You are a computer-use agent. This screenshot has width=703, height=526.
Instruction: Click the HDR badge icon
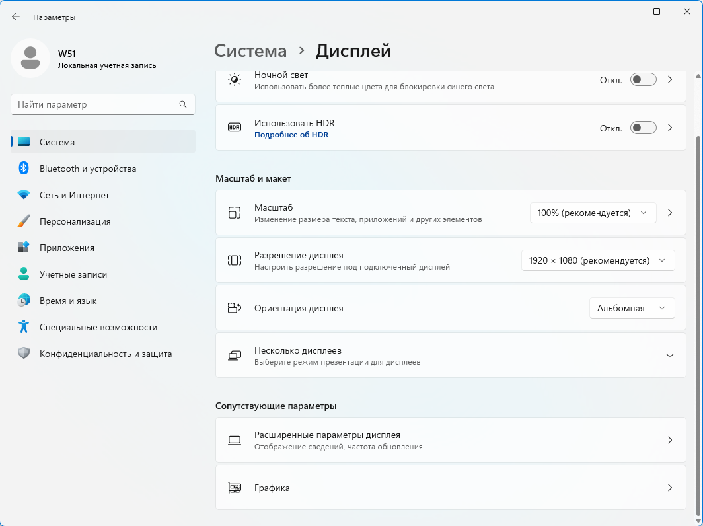(x=235, y=128)
